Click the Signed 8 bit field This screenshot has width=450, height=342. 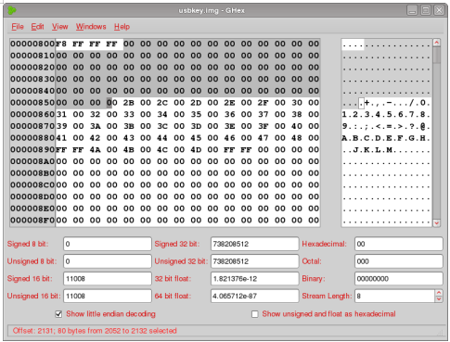click(108, 244)
